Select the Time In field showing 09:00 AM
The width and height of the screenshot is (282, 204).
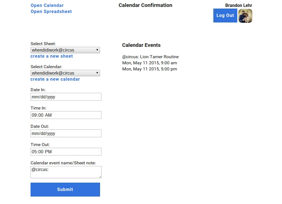coord(66,115)
